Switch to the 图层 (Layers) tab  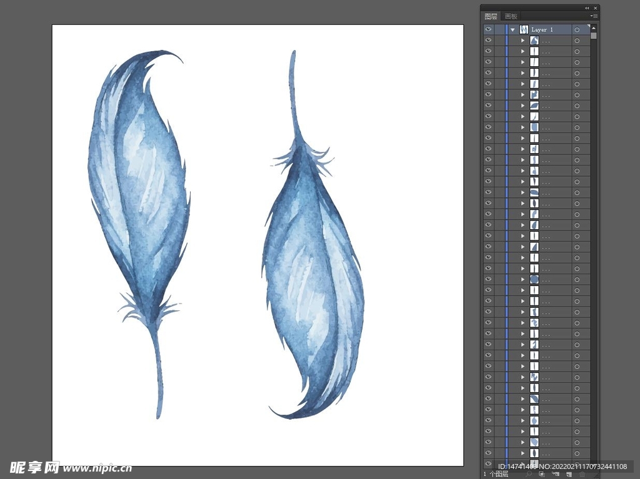pos(491,16)
